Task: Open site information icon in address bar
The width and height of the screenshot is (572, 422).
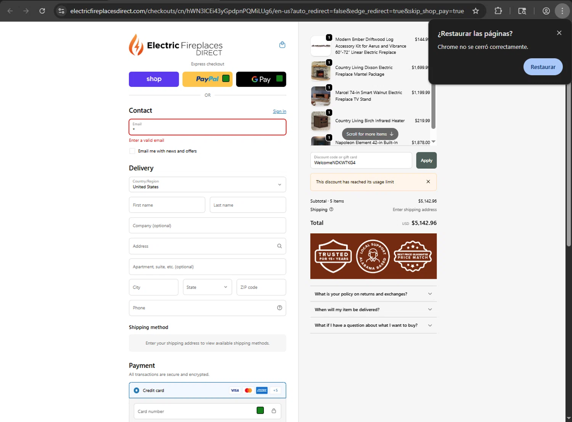Action: pyautogui.click(x=61, y=11)
